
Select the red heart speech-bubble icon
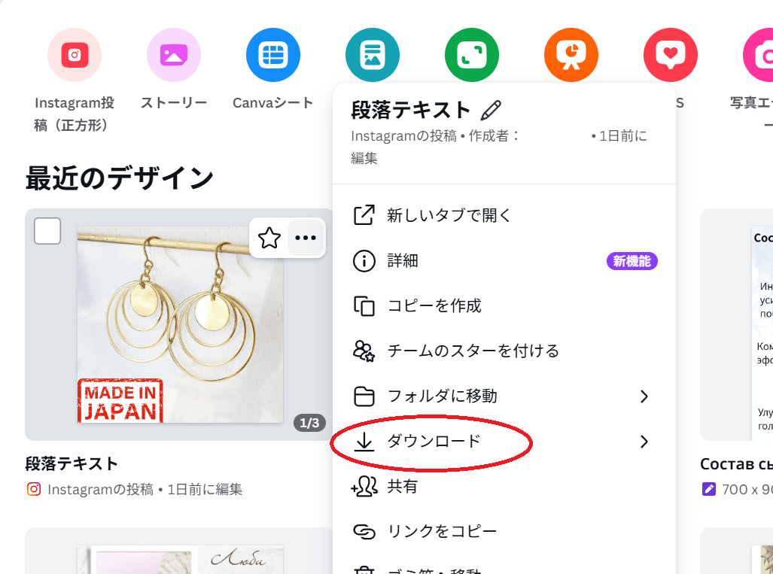[671, 55]
